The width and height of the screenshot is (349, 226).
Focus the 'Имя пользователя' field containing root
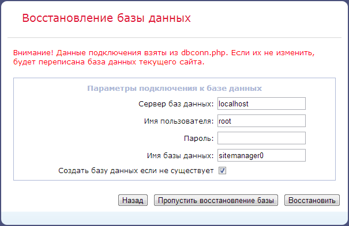point(261,121)
